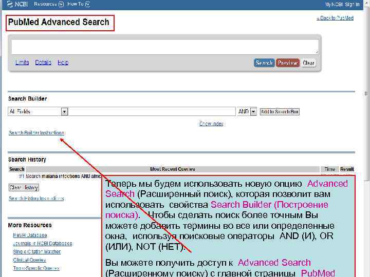Image resolution: width=370 pixels, height=277 pixels.
Task: Click the Time column header
Action: [329, 169]
